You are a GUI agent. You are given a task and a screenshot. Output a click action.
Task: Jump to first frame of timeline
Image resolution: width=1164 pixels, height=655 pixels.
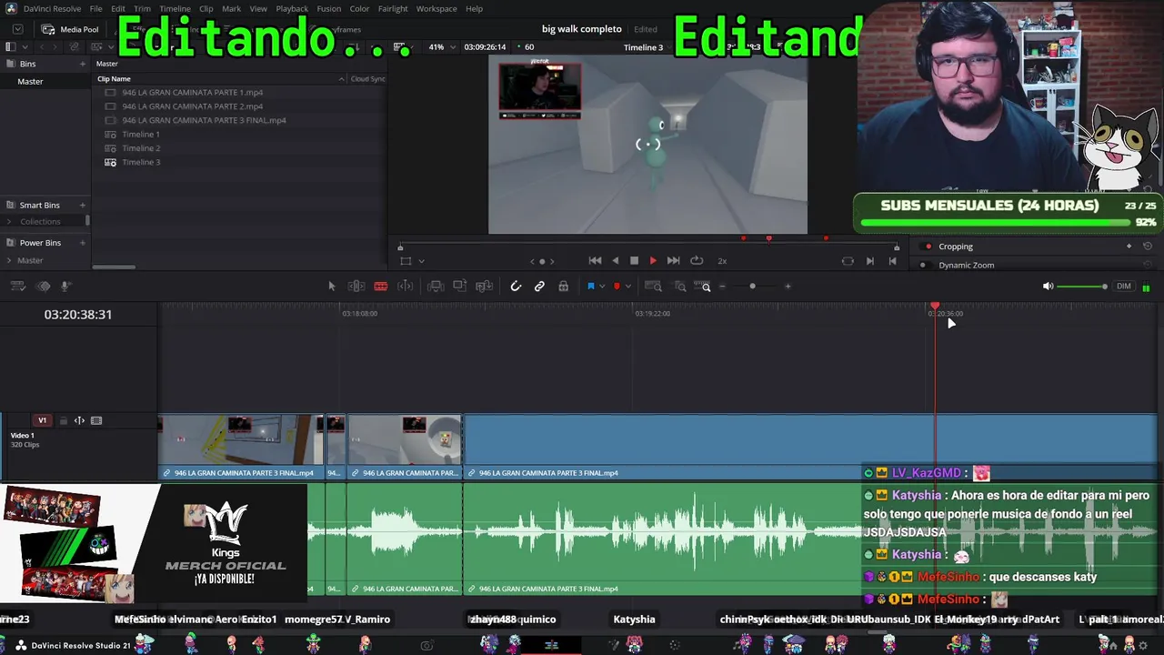(596, 261)
